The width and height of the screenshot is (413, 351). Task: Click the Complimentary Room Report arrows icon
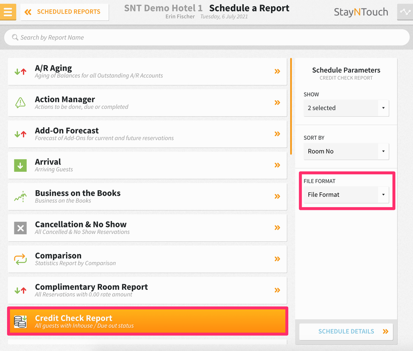(20, 290)
